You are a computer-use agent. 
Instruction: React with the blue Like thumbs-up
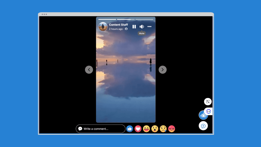coord(130,129)
